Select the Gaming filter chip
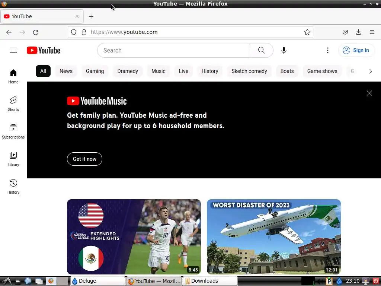The height and width of the screenshot is (286, 381). [95, 71]
